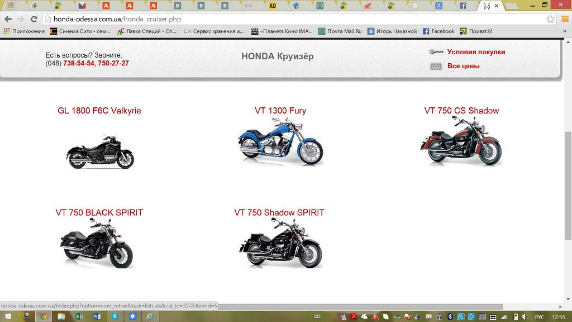This screenshot has width=572, height=322.
Task: Switch input language РУС indicator
Action: click(540, 317)
